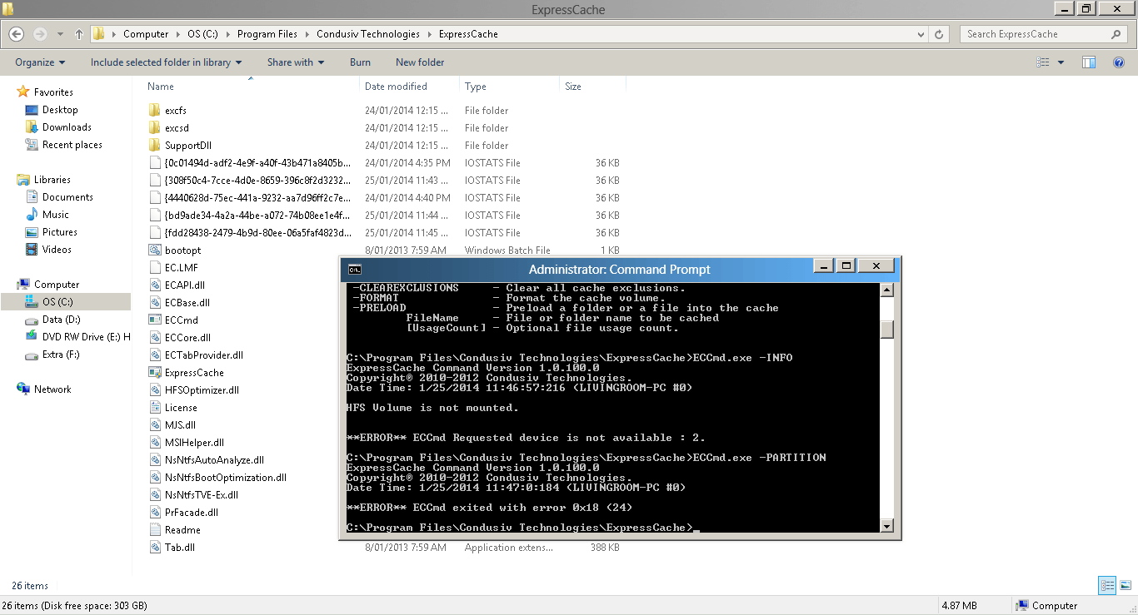
Task: Click the Forward navigation arrow
Action: 40,34
